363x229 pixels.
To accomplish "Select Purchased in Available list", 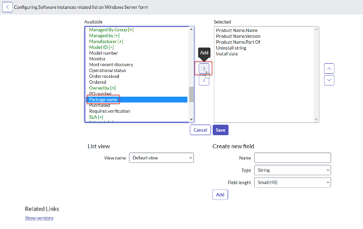I will click(99, 106).
